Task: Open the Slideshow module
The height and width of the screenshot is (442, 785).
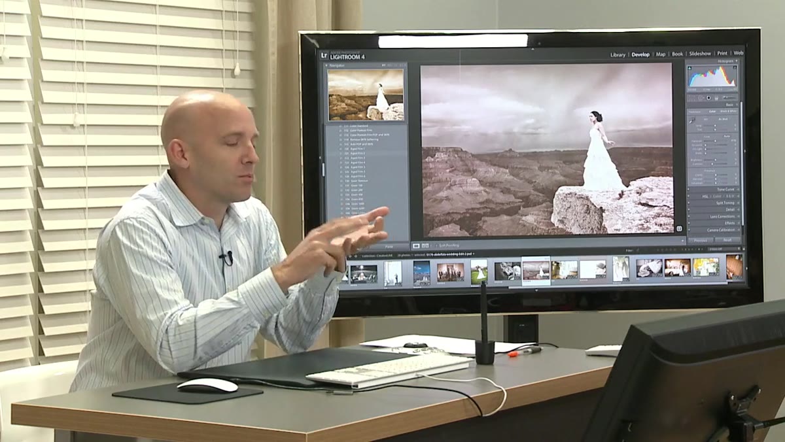Action: coord(700,54)
